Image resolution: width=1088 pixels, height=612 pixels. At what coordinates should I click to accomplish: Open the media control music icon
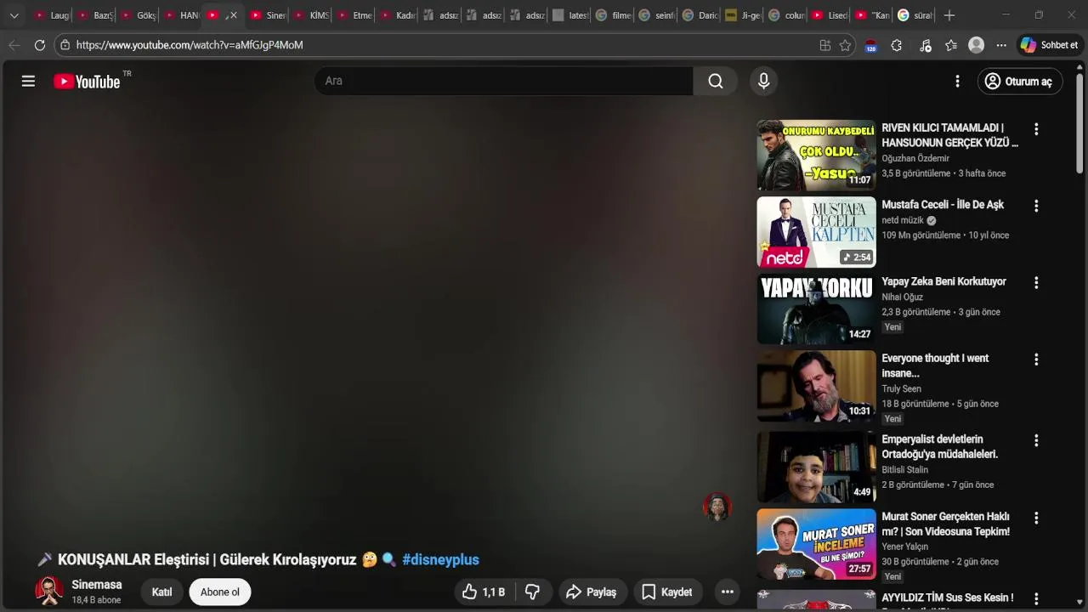pyautogui.click(x=926, y=45)
